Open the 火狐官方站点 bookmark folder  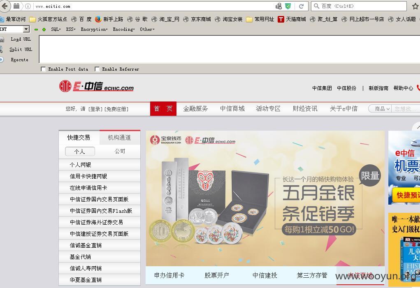48,19
